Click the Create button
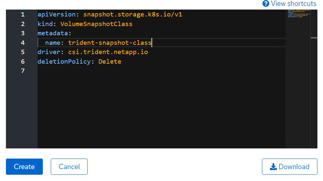Viewport: 323px width, 181px height. pyautogui.click(x=24, y=166)
